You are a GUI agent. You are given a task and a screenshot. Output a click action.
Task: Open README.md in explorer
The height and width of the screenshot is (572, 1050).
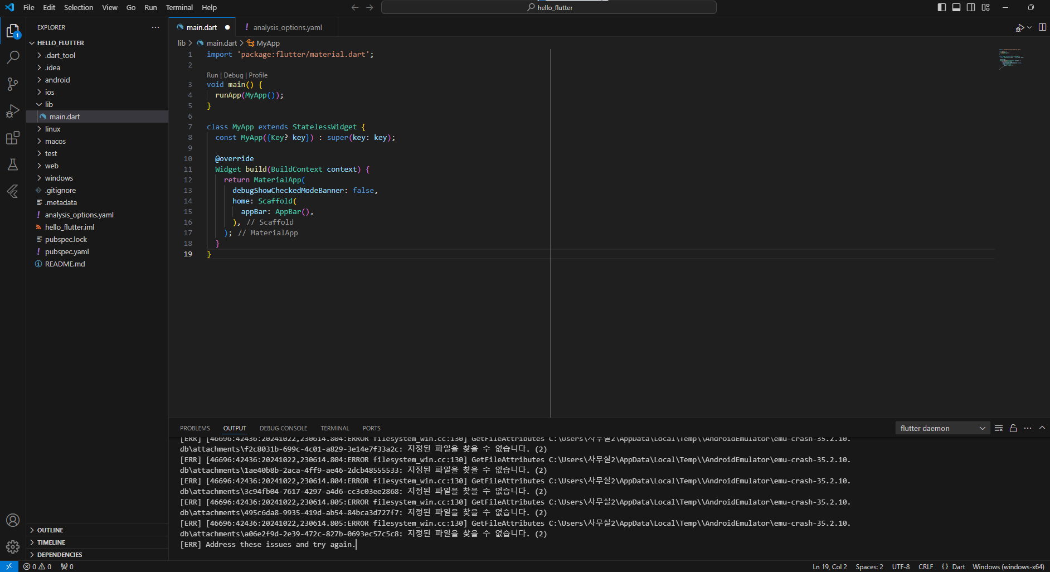pyautogui.click(x=97, y=264)
